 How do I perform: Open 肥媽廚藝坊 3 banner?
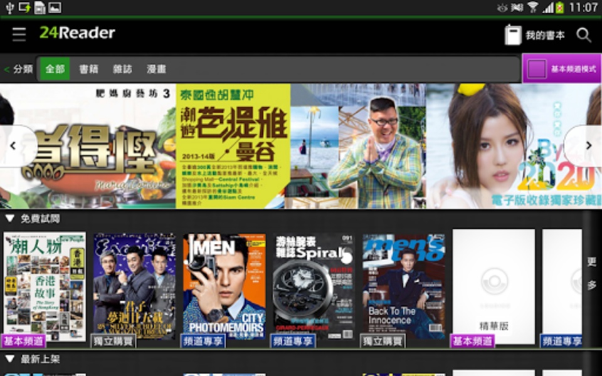coord(88,146)
